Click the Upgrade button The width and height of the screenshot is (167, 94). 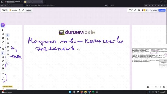pyautogui.click(x=28, y=10)
